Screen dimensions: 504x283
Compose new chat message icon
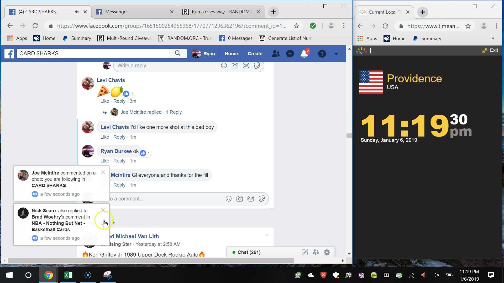pyautogui.click(x=304, y=252)
